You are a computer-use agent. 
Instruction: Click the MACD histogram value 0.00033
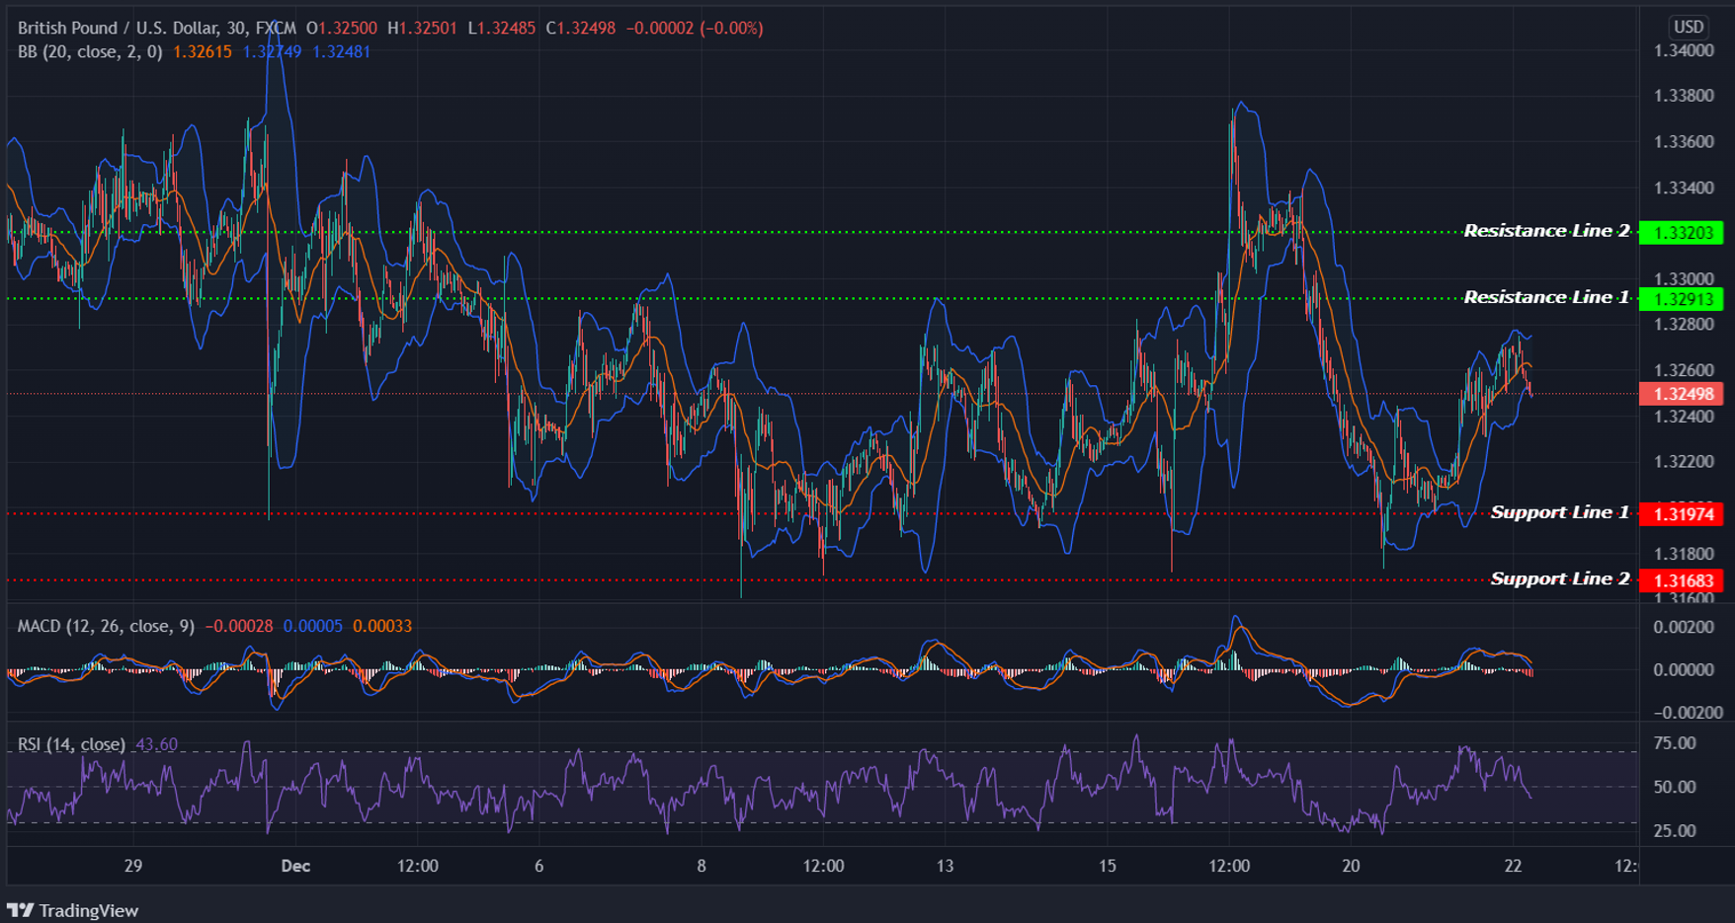tap(384, 625)
